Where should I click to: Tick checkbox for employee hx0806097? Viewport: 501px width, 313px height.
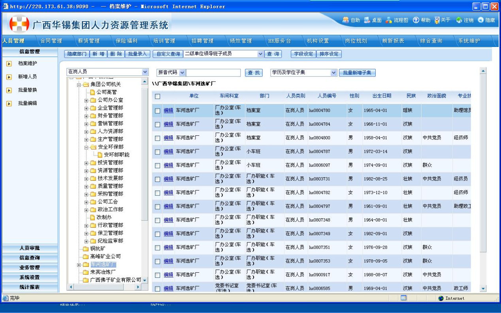158,166
